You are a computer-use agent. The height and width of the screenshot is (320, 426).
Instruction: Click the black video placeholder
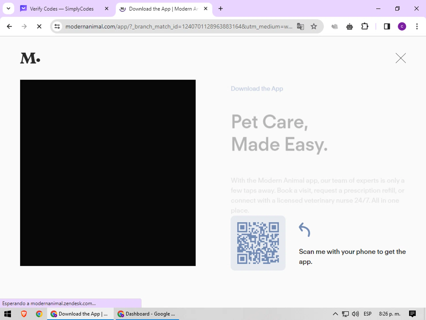108,173
